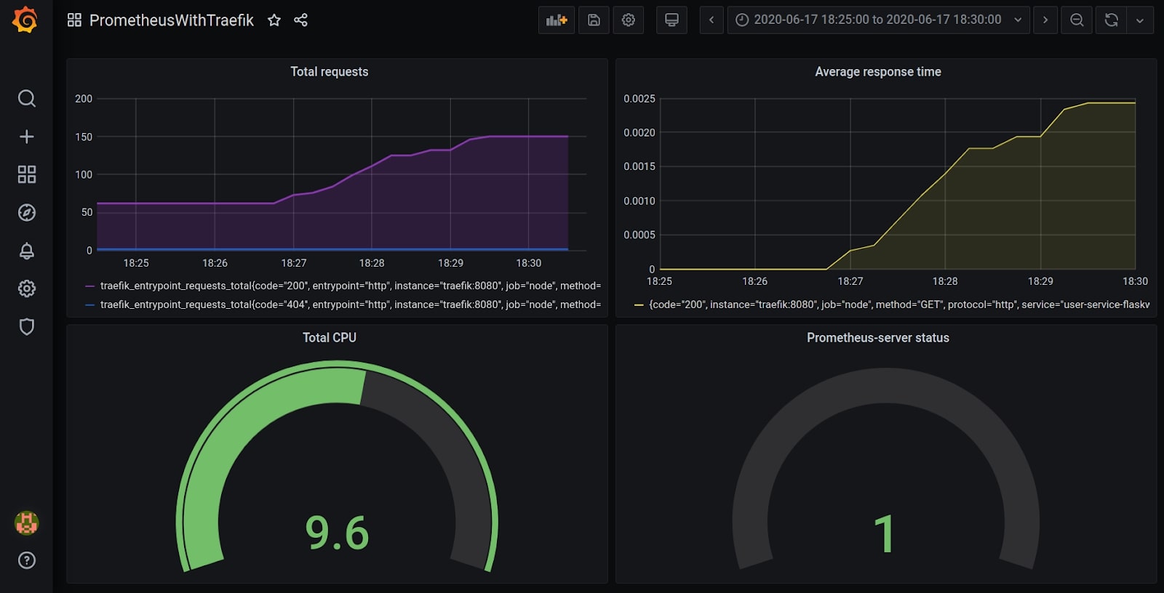Open the Alerting bell icon
Screen dimensions: 1164x593
tap(26, 251)
